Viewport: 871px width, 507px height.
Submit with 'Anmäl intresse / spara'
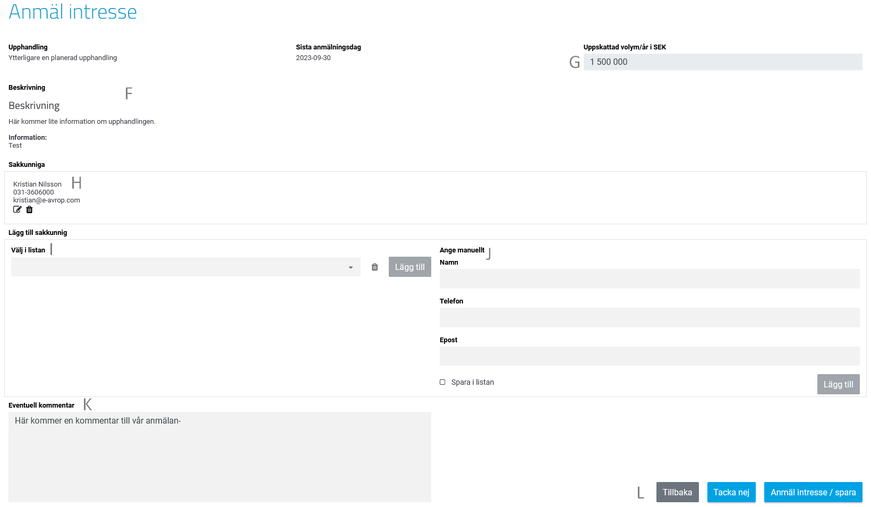pyautogui.click(x=813, y=492)
